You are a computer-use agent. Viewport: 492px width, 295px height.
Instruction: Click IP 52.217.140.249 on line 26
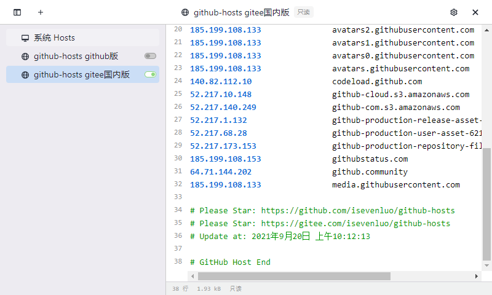click(223, 107)
